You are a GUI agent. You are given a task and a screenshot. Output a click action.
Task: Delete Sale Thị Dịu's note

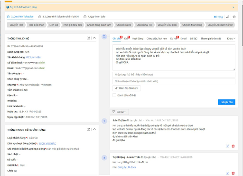pyautogui.click(x=233, y=146)
